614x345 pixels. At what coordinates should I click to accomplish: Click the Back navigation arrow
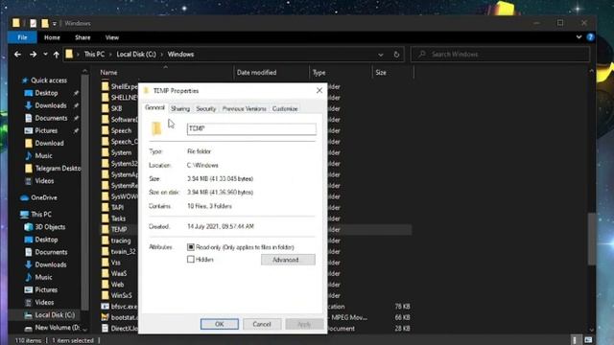[17, 55]
